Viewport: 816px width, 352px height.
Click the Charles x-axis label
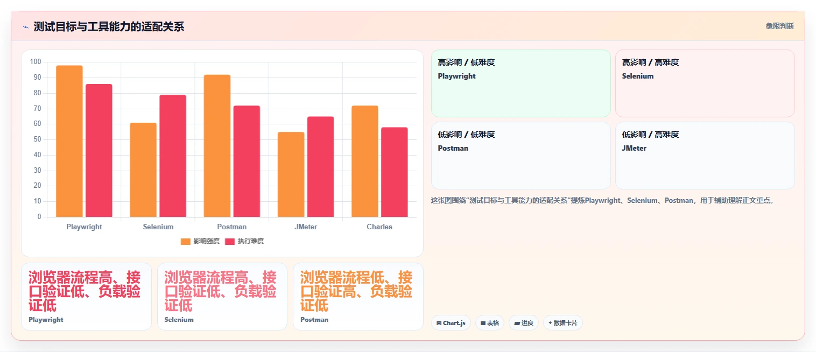[x=379, y=227]
